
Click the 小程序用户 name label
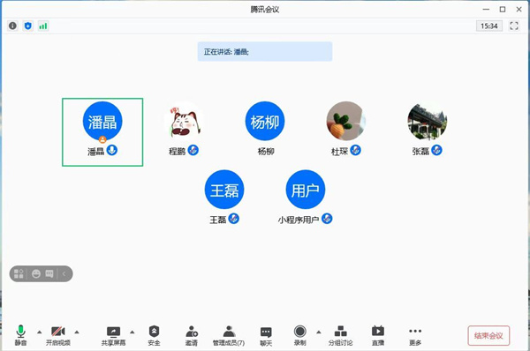pos(299,220)
